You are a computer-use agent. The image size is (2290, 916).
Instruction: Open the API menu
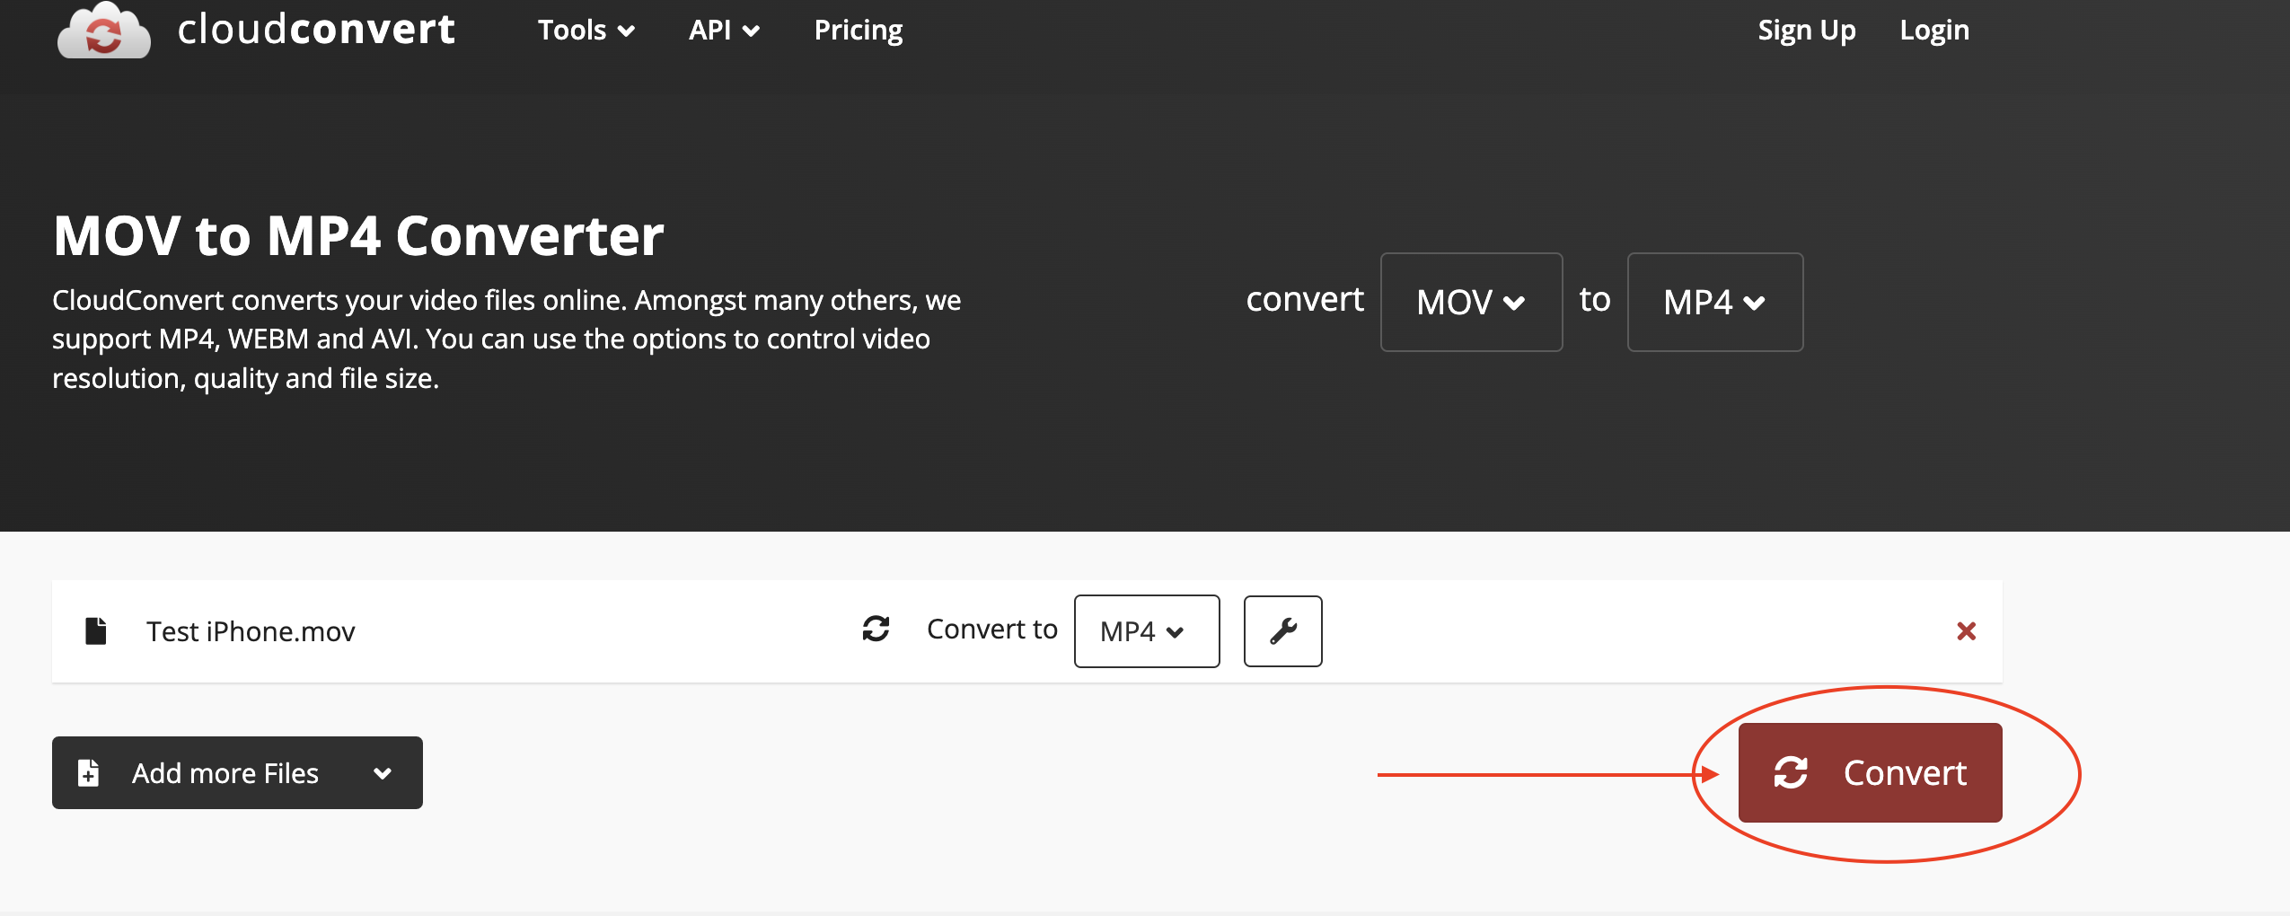(x=724, y=31)
